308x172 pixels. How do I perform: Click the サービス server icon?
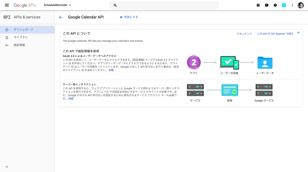click(x=195, y=90)
